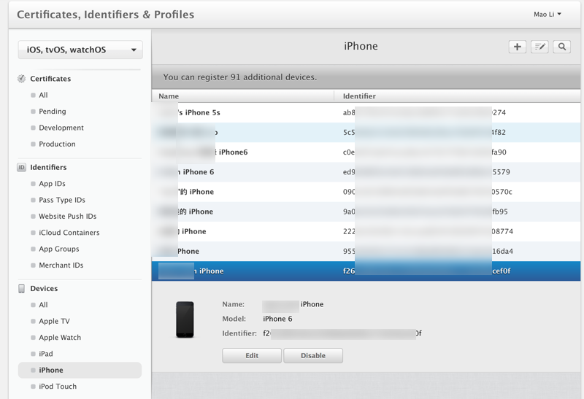Open Pass Type IDs
Image resolution: width=584 pixels, height=399 pixels.
tap(62, 200)
